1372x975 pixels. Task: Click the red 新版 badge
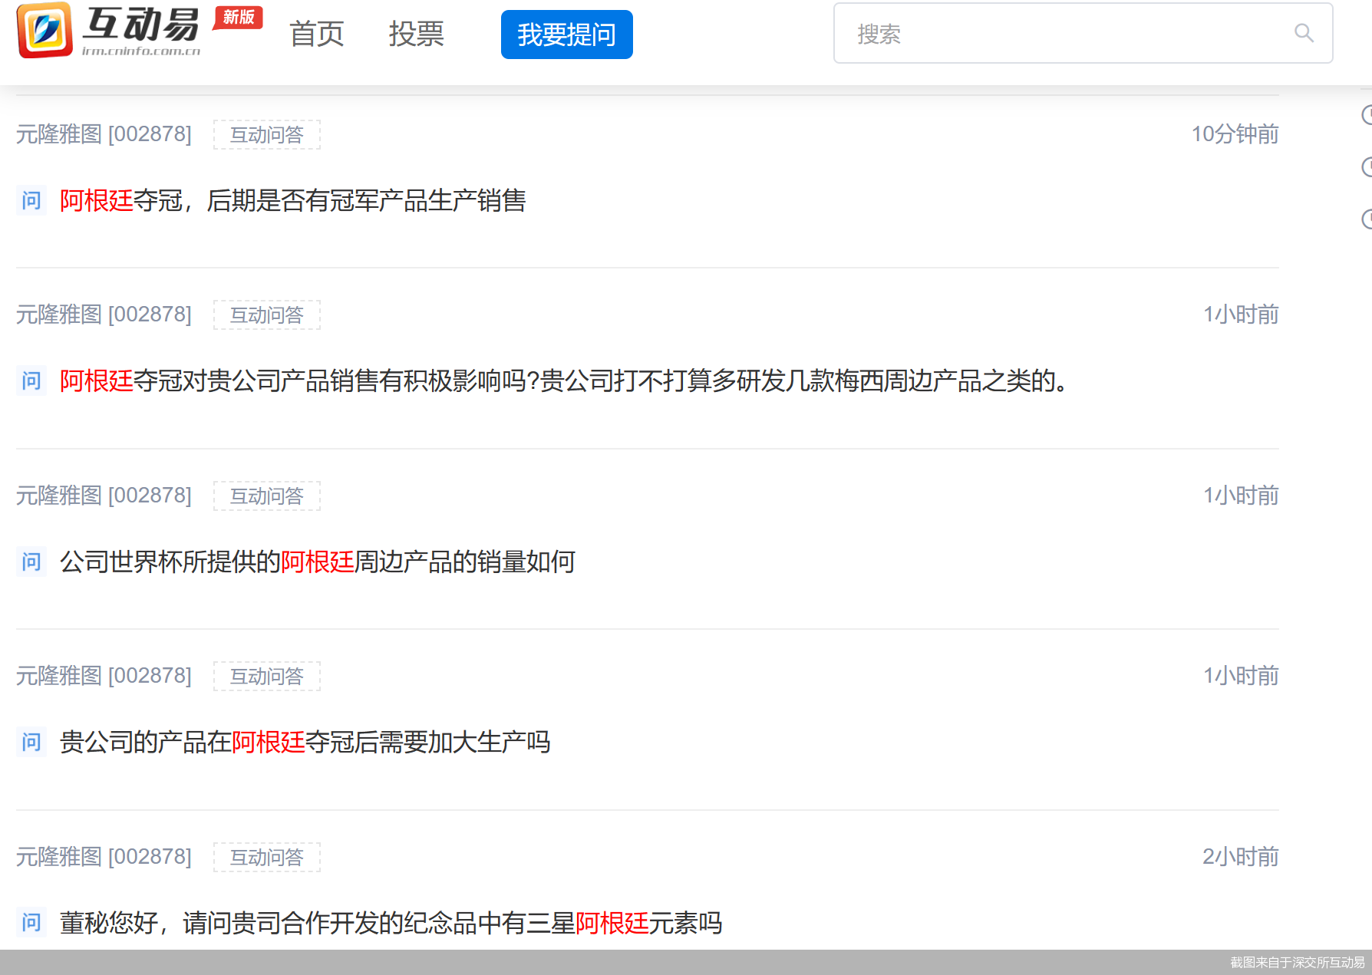(239, 17)
